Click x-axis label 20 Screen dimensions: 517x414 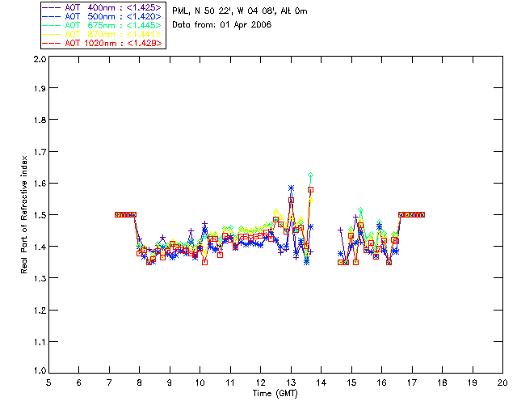click(502, 382)
